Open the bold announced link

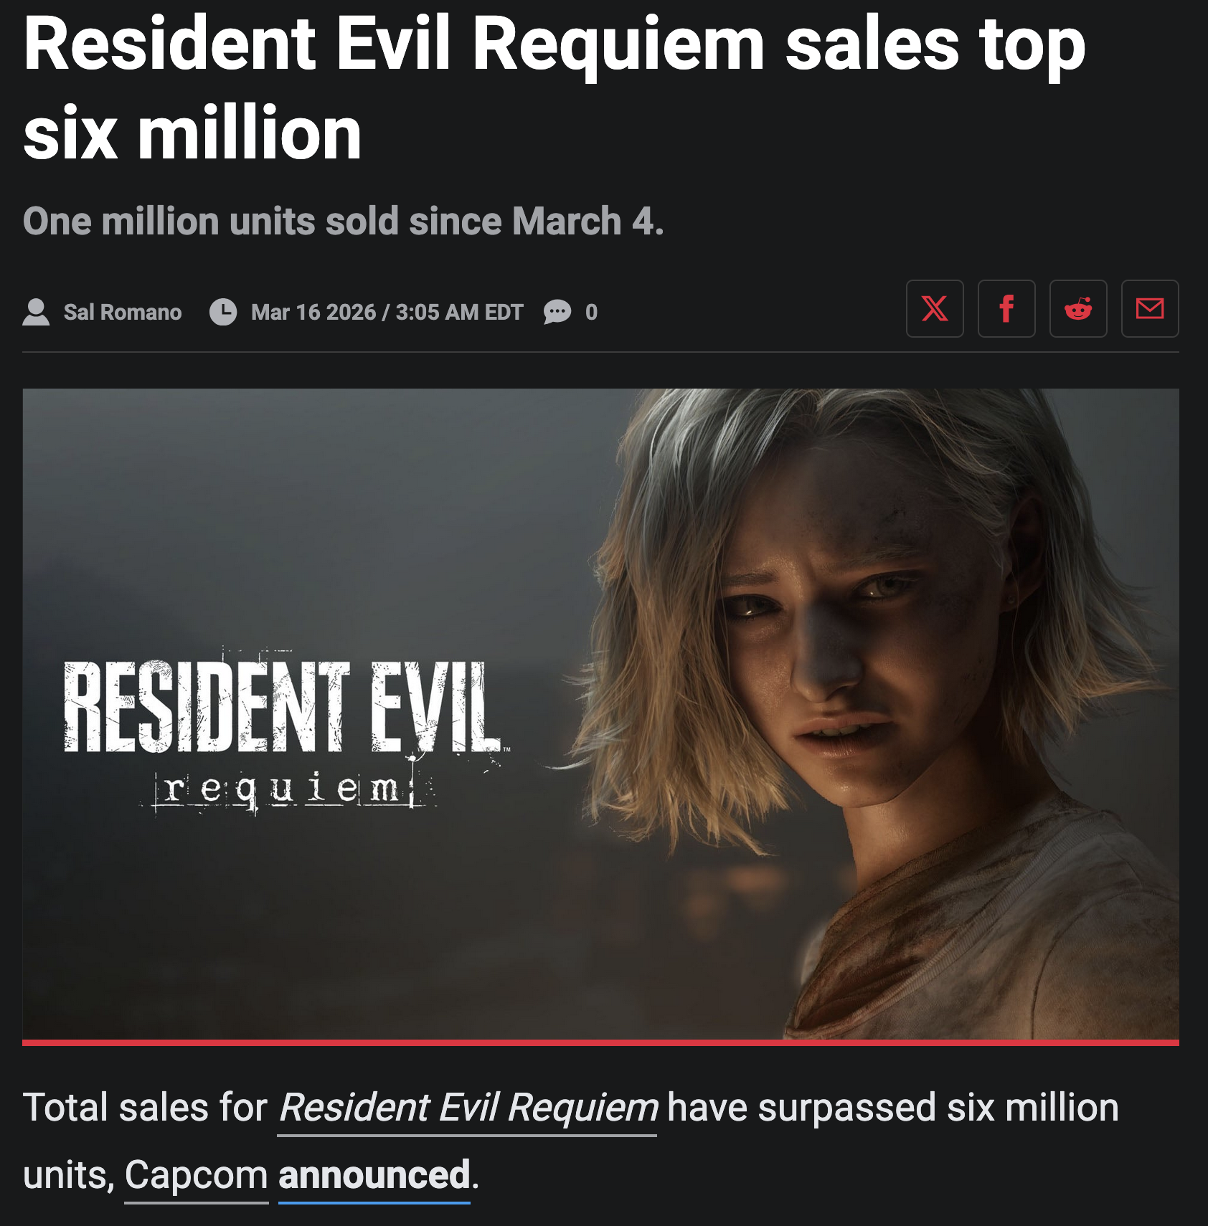click(x=374, y=1175)
